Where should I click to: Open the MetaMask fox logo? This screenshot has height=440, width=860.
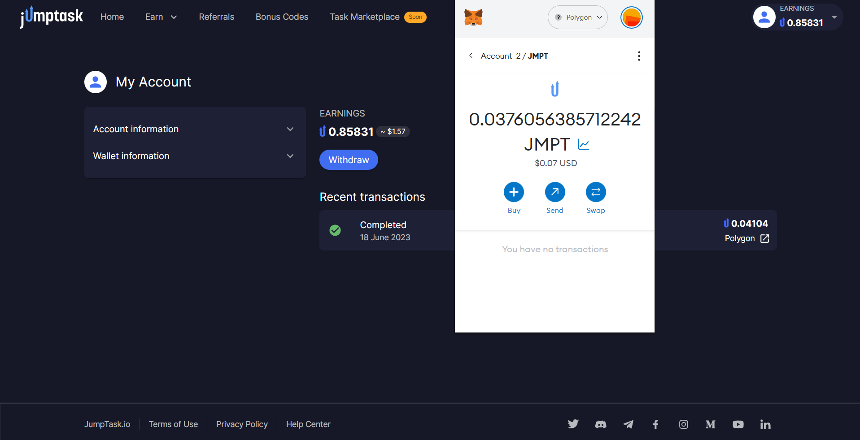coord(473,17)
